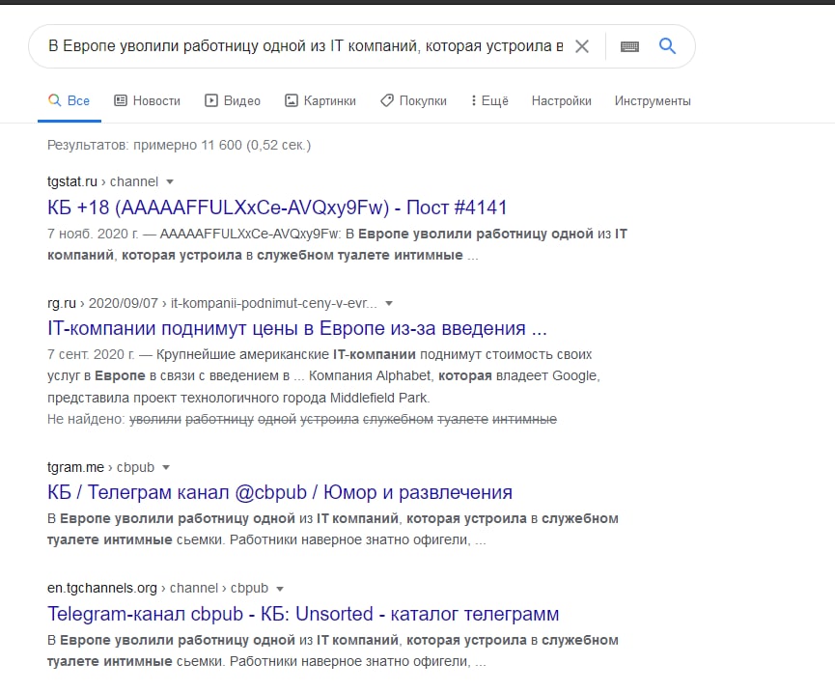This screenshot has width=835, height=691.
Task: Open Настройки
Action: coord(561,100)
